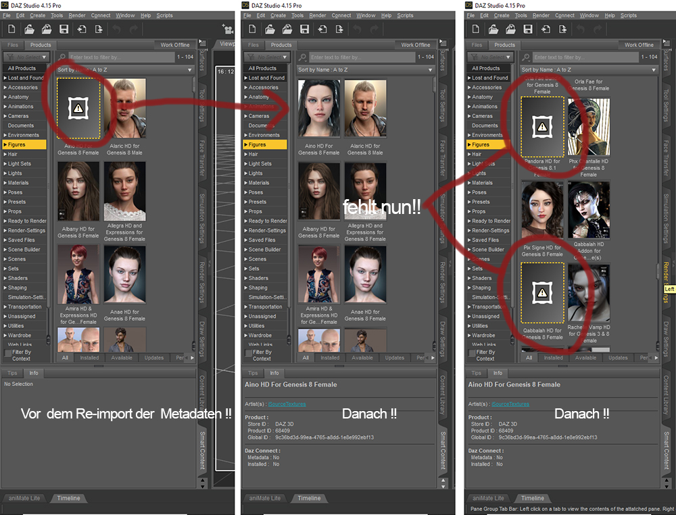Click Work Offline button in middle window
The width and height of the screenshot is (676, 515).
pyautogui.click(x=416, y=45)
